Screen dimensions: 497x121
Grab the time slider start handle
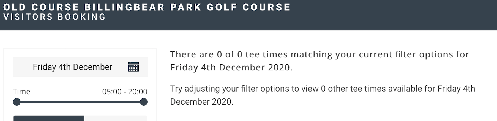click(17, 102)
